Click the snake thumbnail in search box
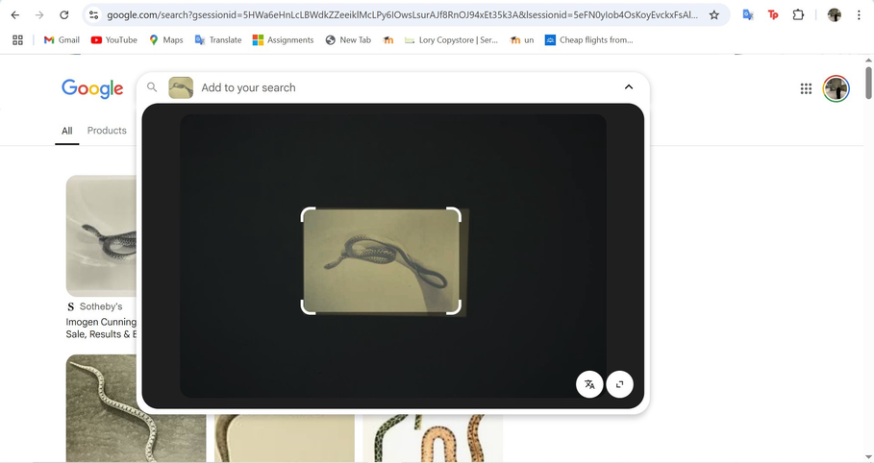Viewport: 874px width, 463px height. [x=181, y=87]
